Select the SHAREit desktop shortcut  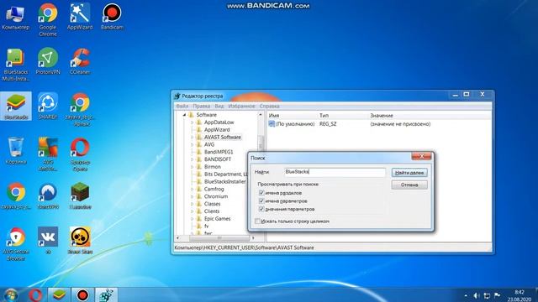tap(48, 107)
